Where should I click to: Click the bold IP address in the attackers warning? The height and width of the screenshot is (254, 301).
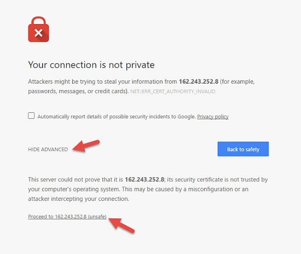[199, 82]
